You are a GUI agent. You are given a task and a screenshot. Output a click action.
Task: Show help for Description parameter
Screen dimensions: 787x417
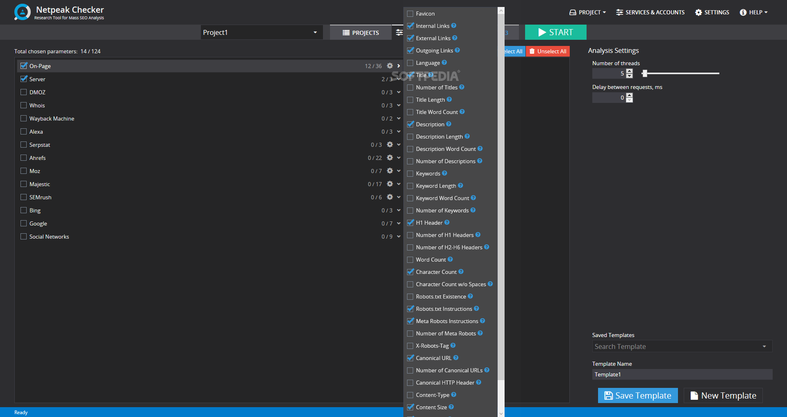tap(449, 124)
